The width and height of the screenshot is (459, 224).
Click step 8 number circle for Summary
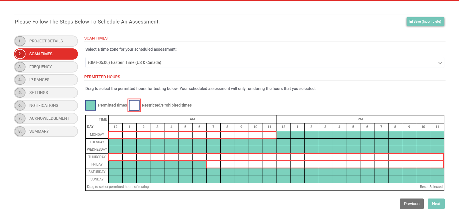20,131
